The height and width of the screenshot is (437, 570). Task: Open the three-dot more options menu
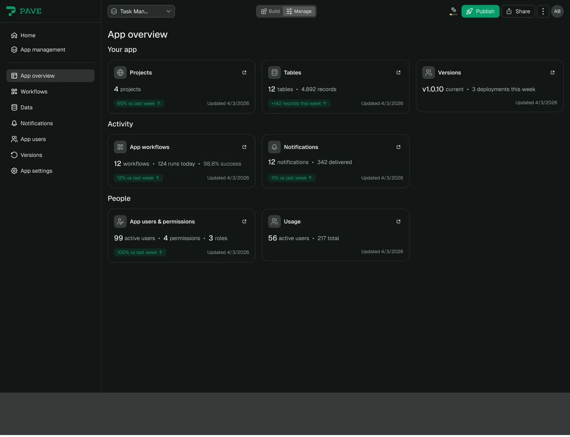(x=543, y=11)
